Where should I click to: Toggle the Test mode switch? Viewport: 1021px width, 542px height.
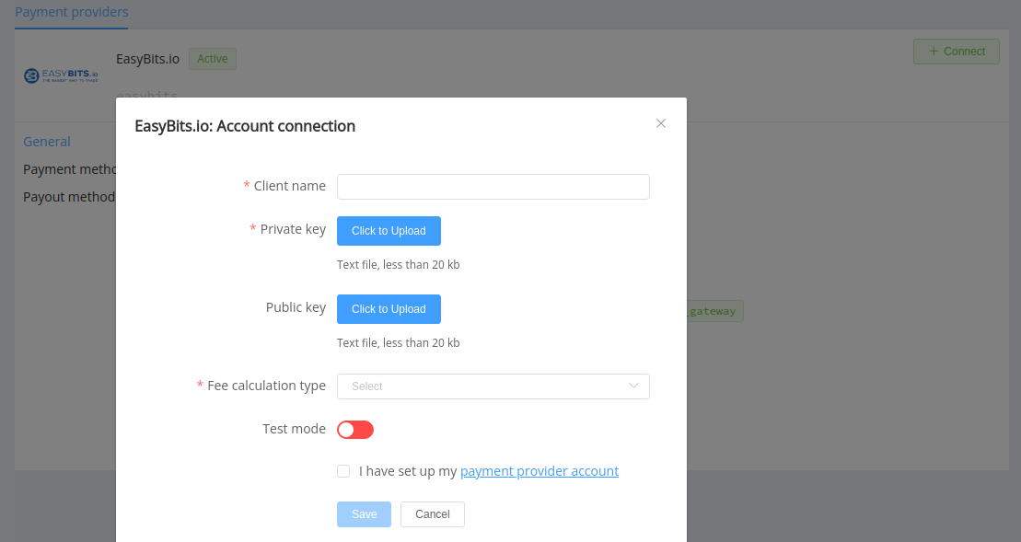click(x=354, y=430)
